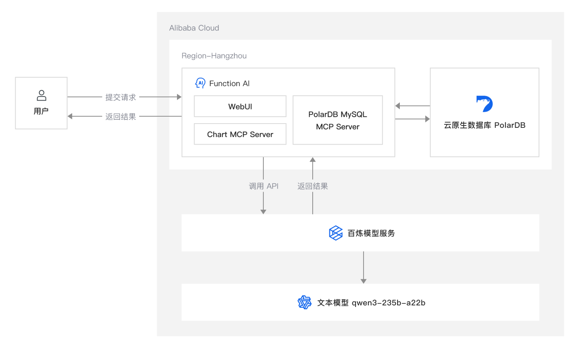The width and height of the screenshot is (573, 354).
Task: Select the WebUI box
Action: pos(240,106)
